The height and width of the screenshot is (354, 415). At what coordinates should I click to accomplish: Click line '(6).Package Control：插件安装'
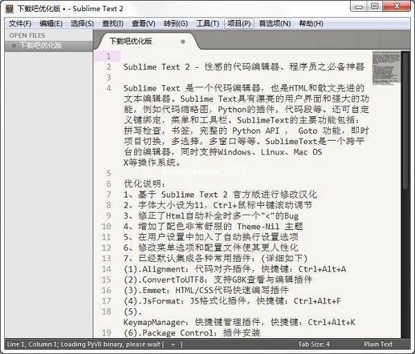(x=192, y=333)
